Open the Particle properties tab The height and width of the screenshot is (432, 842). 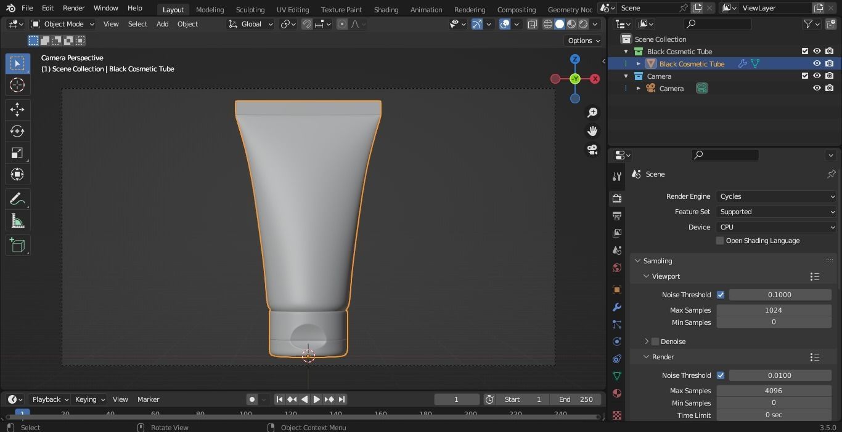click(x=617, y=324)
